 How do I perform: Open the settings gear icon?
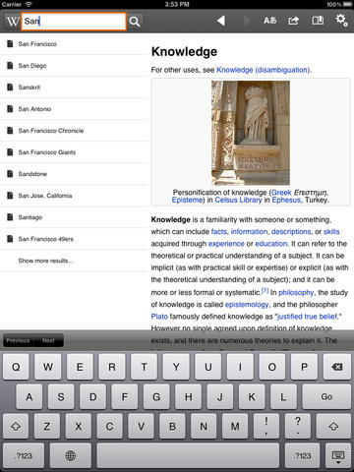pyautogui.click(x=342, y=20)
